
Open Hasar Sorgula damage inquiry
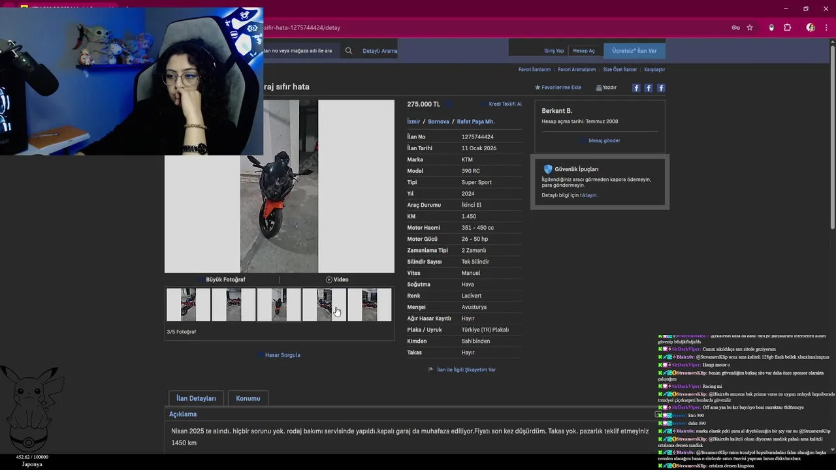(x=279, y=355)
